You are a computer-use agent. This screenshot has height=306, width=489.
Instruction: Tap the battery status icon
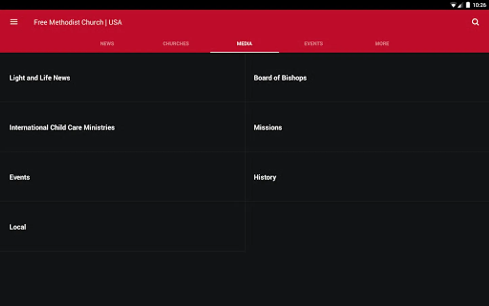coord(468,5)
